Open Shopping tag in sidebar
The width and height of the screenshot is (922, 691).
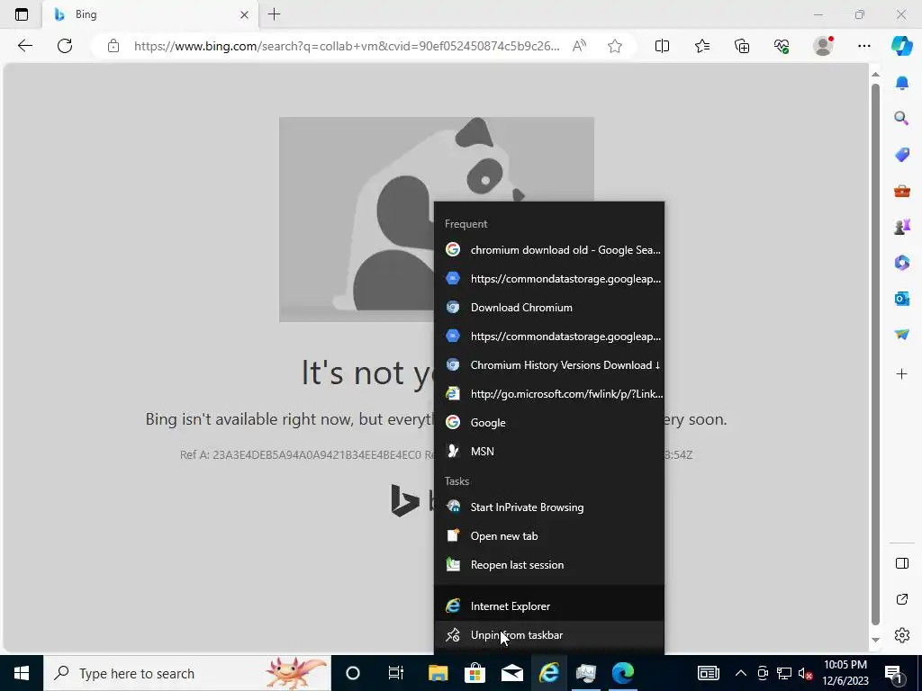pos(902,155)
